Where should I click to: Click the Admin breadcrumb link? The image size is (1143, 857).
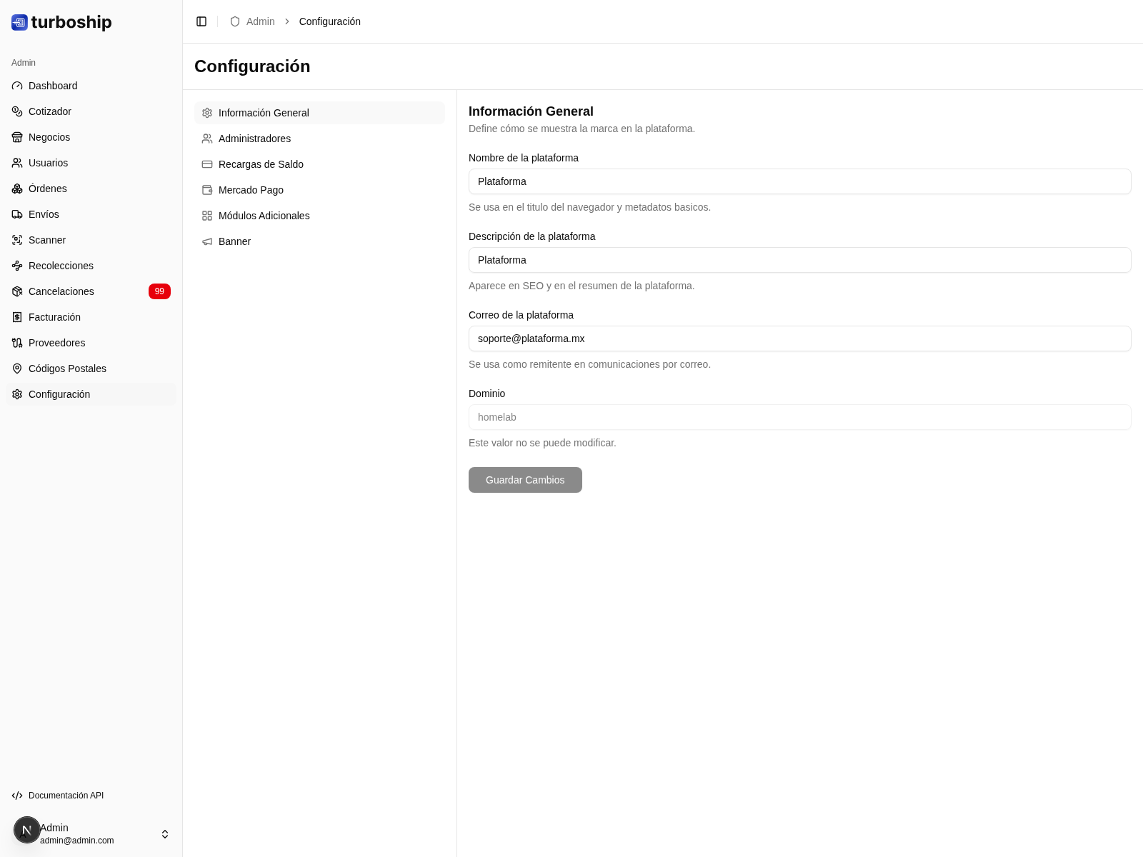pyautogui.click(x=260, y=21)
